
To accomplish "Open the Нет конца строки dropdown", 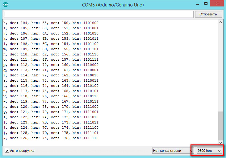I will pos(173,151).
